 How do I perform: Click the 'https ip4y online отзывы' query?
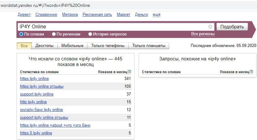coord(42,86)
